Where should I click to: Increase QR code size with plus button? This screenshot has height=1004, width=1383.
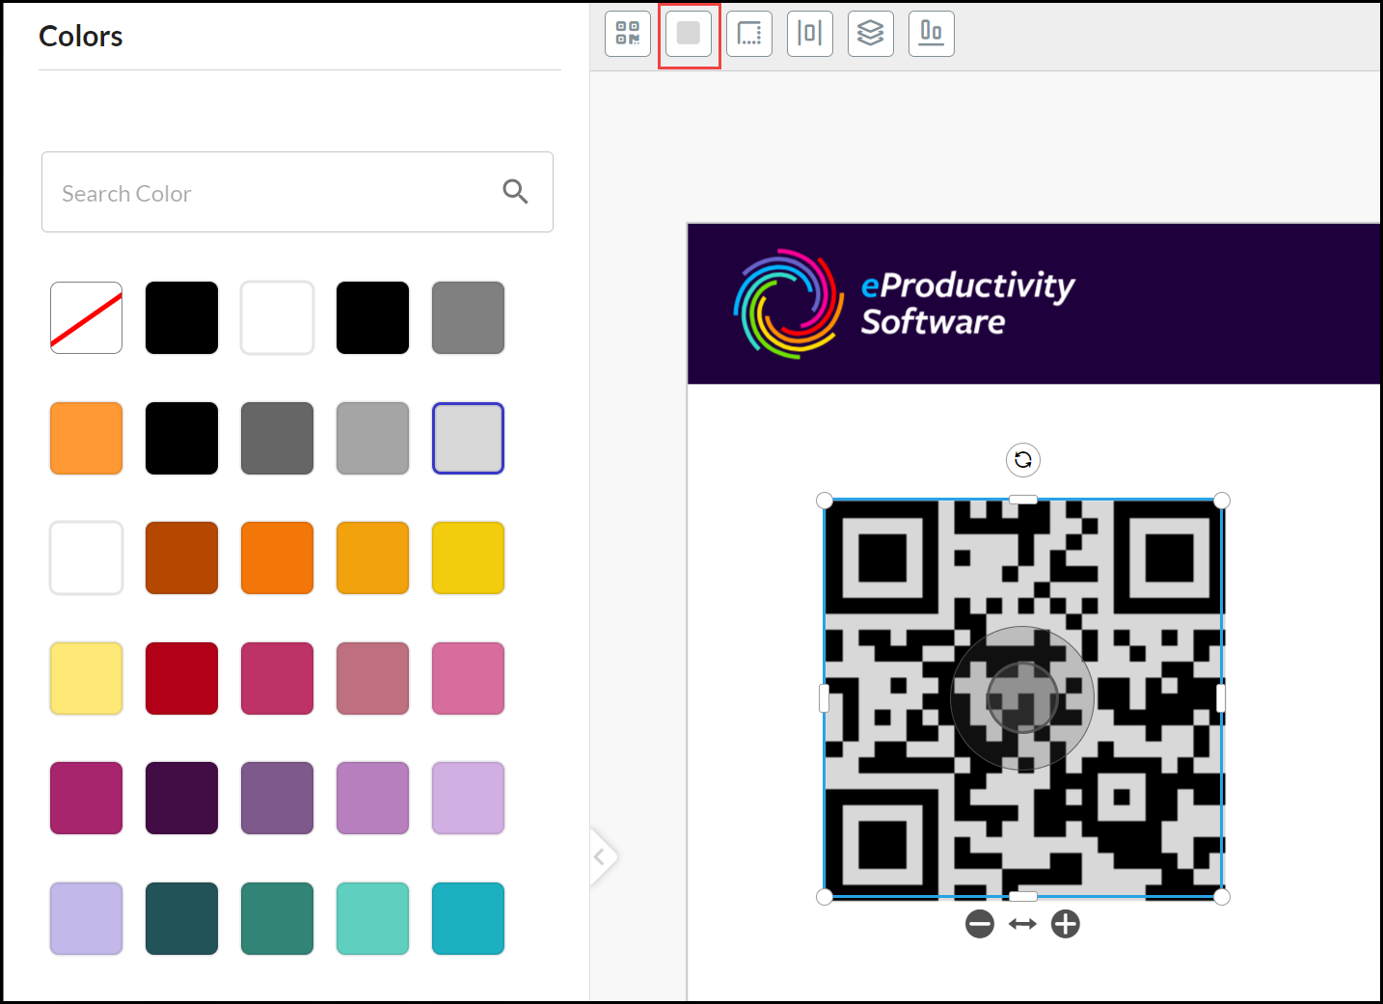[1066, 924]
